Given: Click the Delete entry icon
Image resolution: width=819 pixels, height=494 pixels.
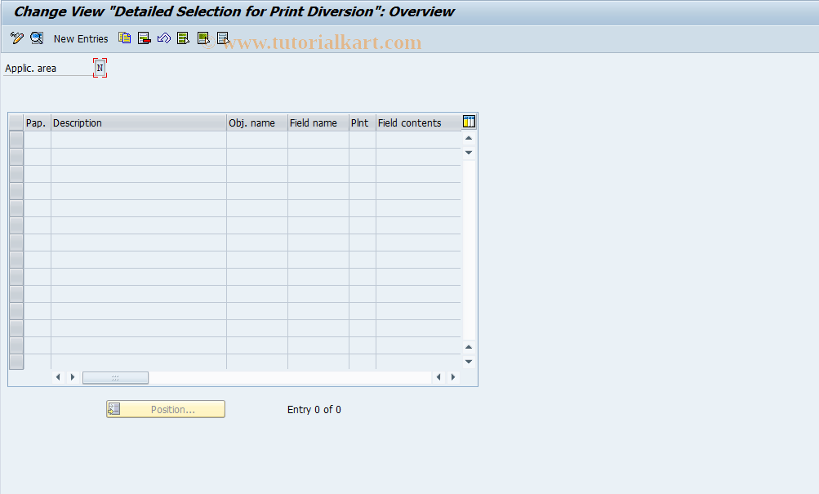Looking at the screenshot, I should pyautogui.click(x=145, y=38).
